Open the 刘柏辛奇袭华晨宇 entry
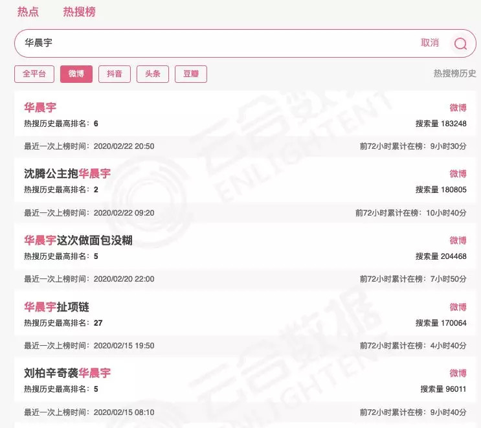Viewport: 481px width, 428px height. coord(67,373)
